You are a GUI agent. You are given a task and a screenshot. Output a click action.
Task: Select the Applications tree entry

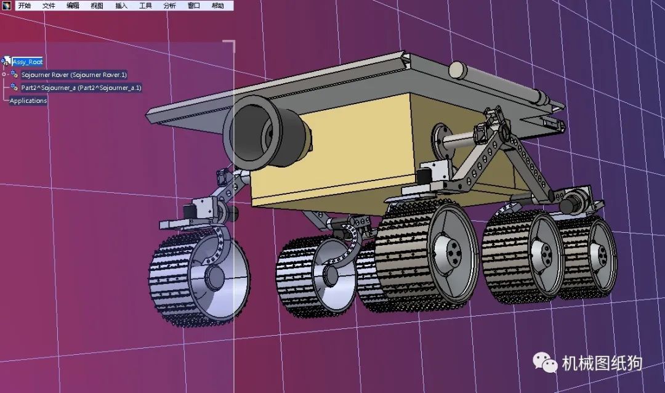coord(28,100)
